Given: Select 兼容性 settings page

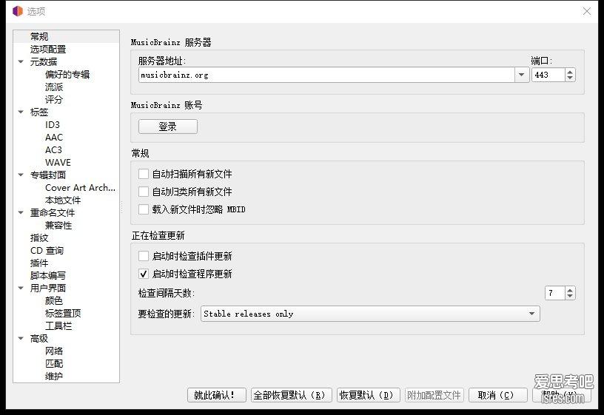Looking at the screenshot, I should tap(58, 225).
